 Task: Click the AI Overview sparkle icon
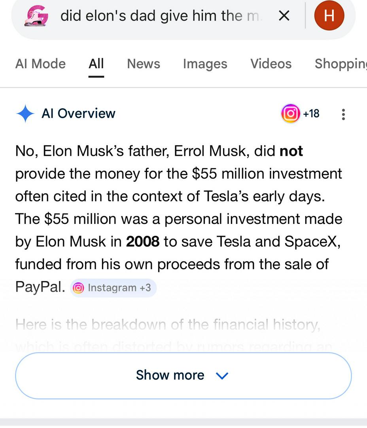pyautogui.click(x=26, y=114)
